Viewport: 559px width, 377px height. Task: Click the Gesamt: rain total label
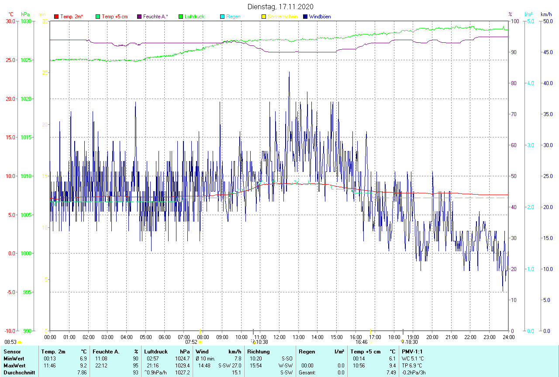tap(307, 373)
